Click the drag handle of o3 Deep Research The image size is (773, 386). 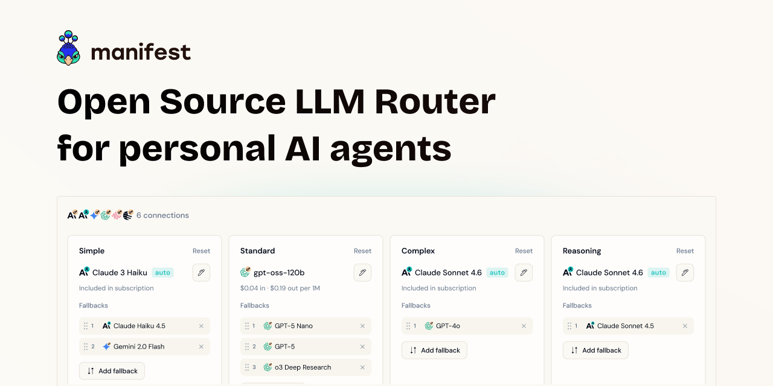coord(246,367)
